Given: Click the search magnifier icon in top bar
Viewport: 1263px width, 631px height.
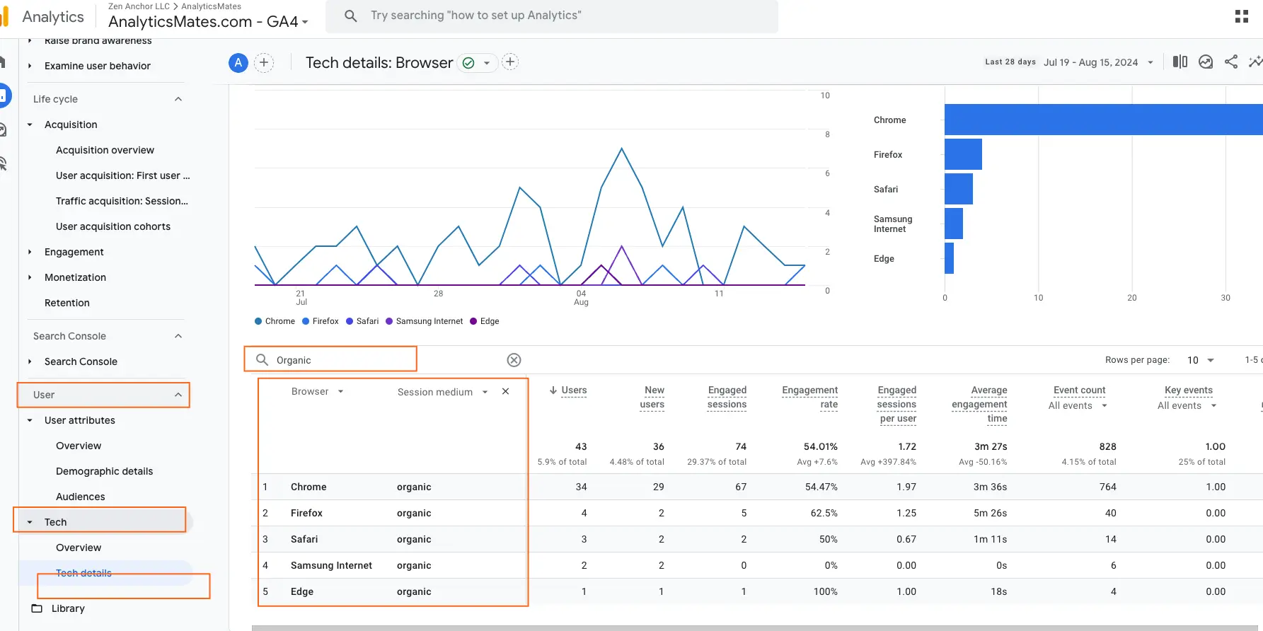Looking at the screenshot, I should point(350,16).
